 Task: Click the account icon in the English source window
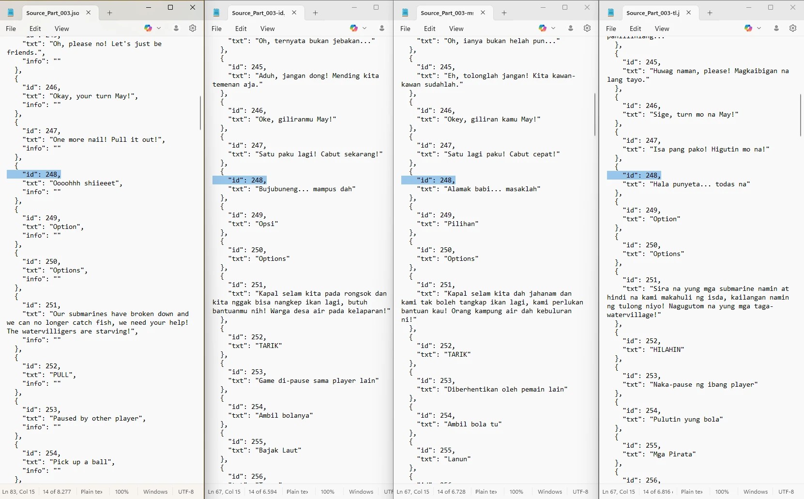pos(176,29)
